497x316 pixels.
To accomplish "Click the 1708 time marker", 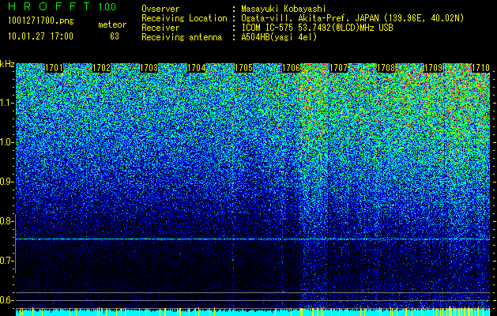I will [x=386, y=68].
